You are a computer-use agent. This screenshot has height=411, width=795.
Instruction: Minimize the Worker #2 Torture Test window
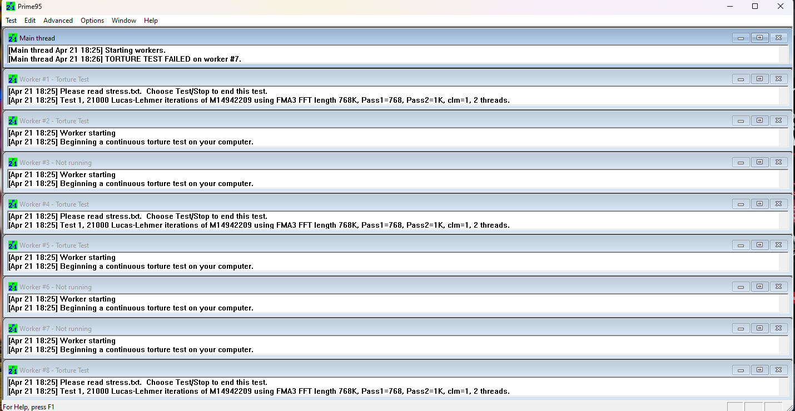(741, 121)
